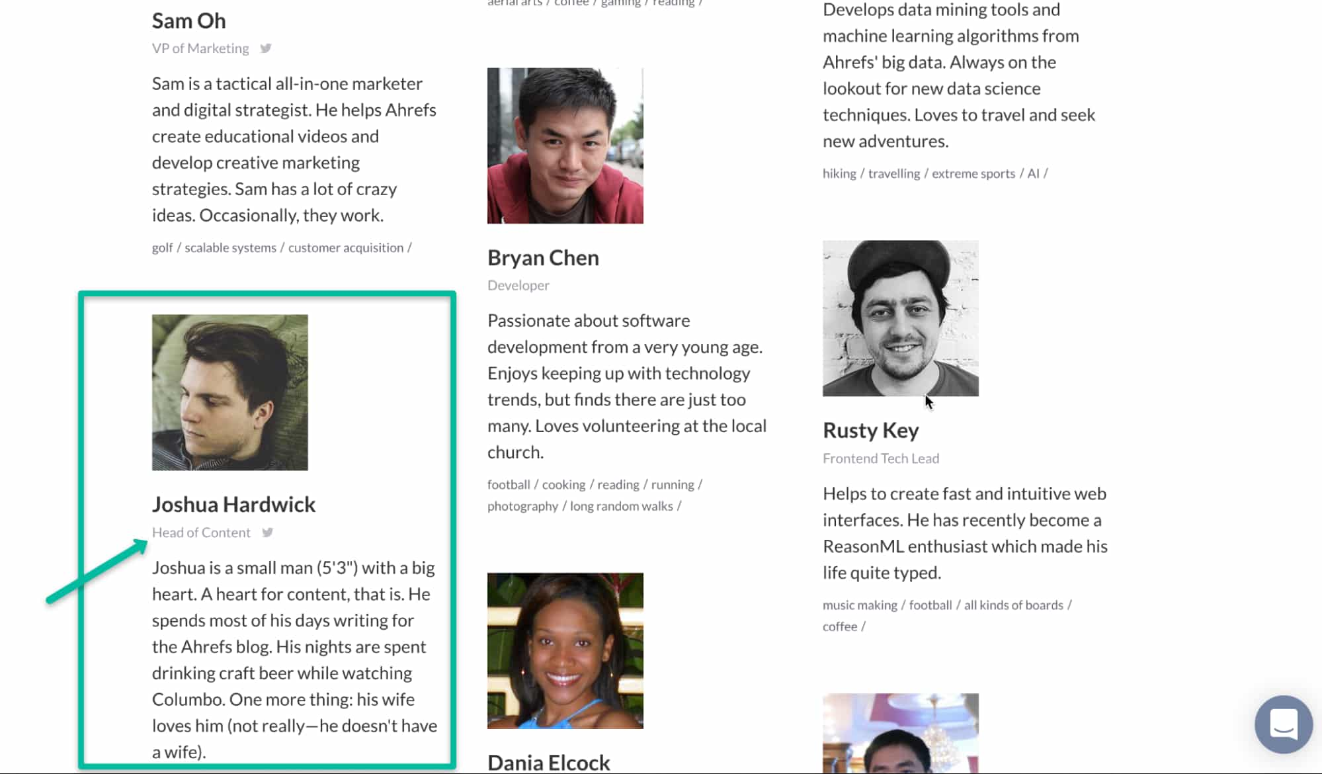Click Rusty Key's profile photo

[900, 318]
